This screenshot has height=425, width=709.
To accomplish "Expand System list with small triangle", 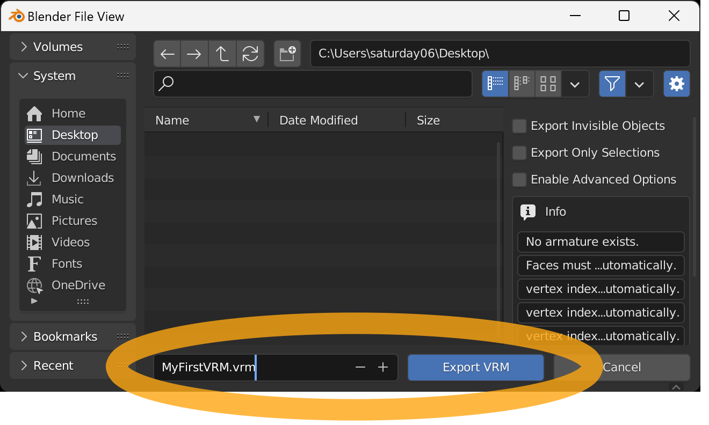I will (34, 301).
